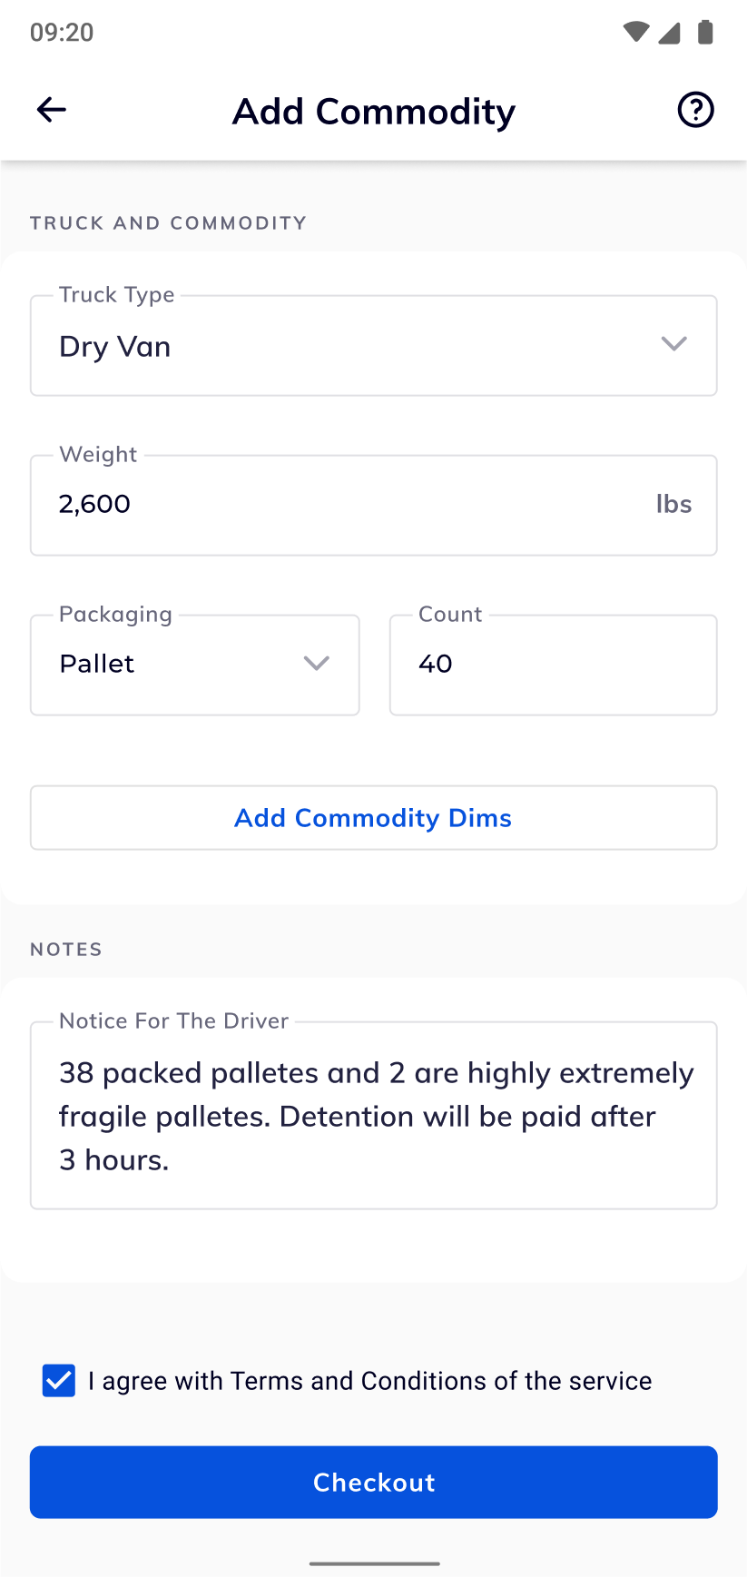Click the Notice For The Driver textbox

click(x=373, y=1116)
